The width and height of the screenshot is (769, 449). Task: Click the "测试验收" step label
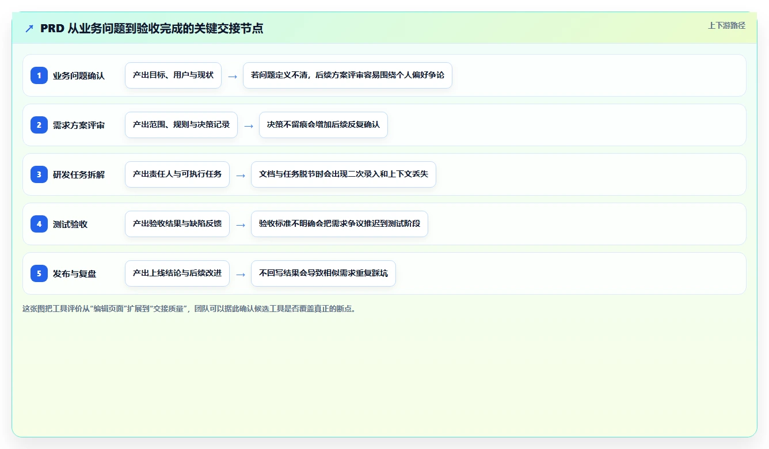pos(70,224)
